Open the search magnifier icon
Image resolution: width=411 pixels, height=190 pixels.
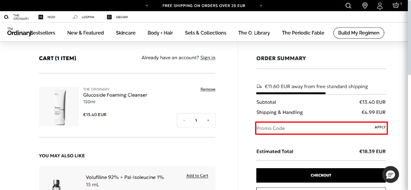(348, 5)
